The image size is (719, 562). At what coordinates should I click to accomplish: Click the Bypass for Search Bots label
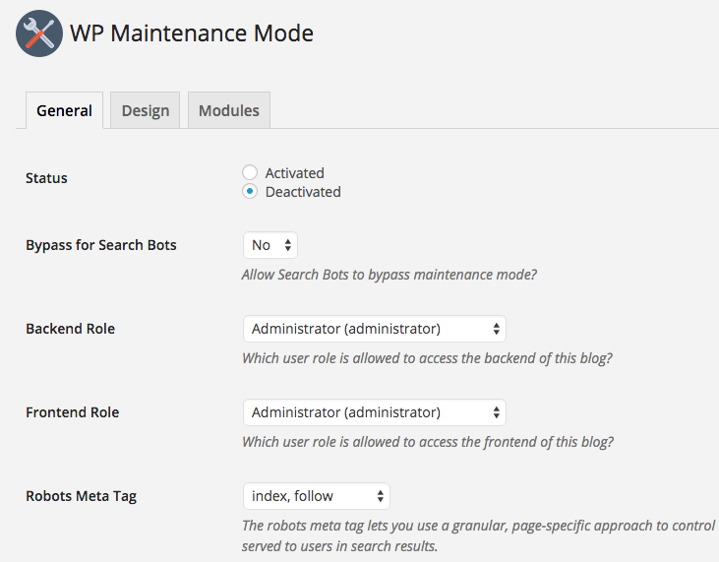pos(101,245)
